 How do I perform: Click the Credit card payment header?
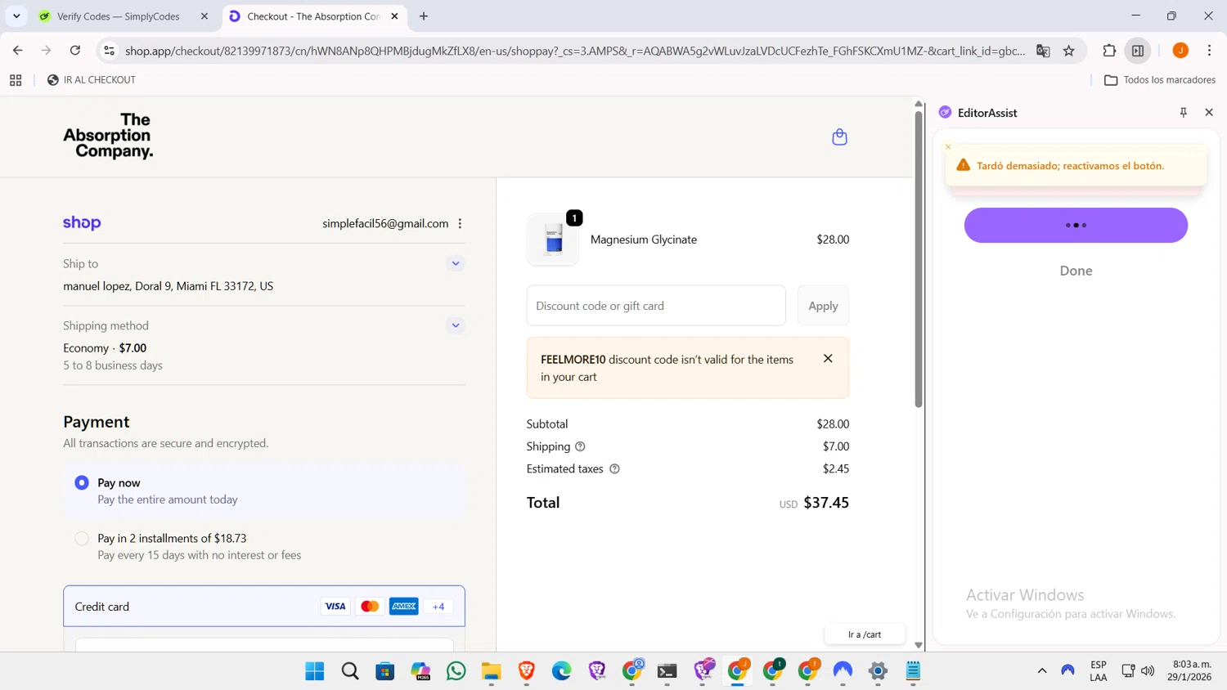264,607
